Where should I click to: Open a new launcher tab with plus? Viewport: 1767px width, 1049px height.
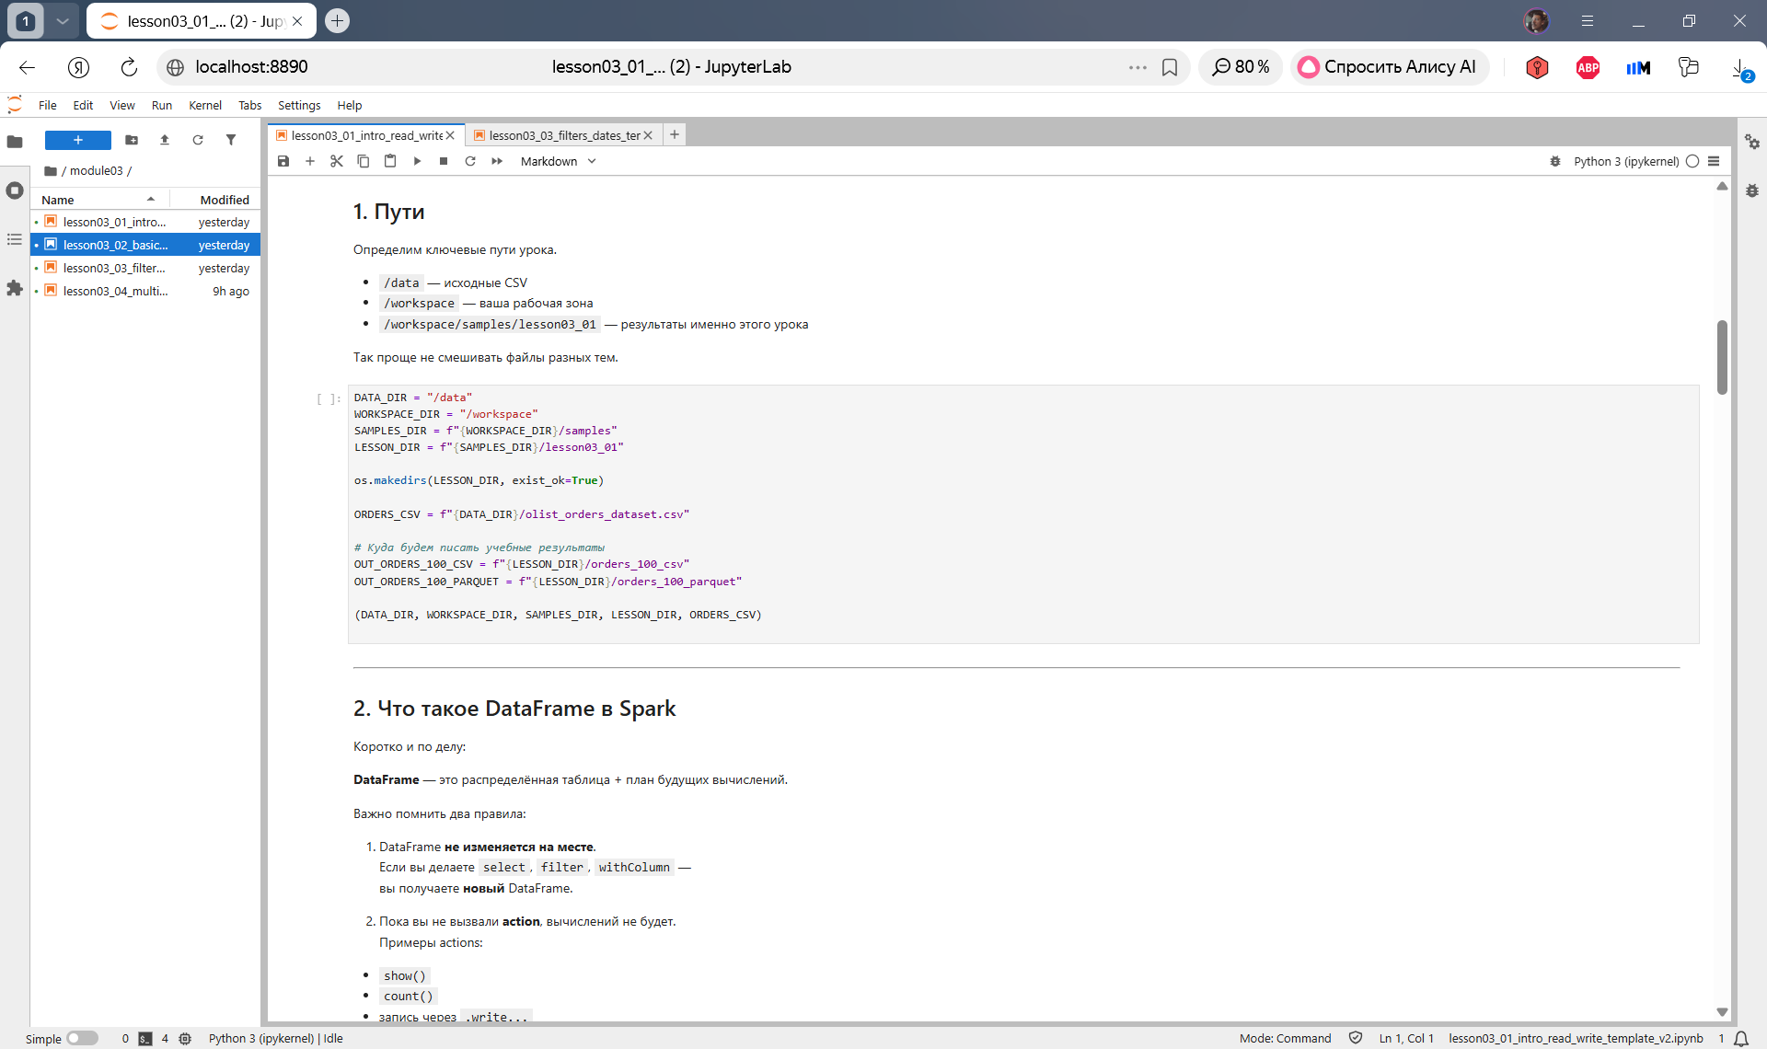click(675, 135)
